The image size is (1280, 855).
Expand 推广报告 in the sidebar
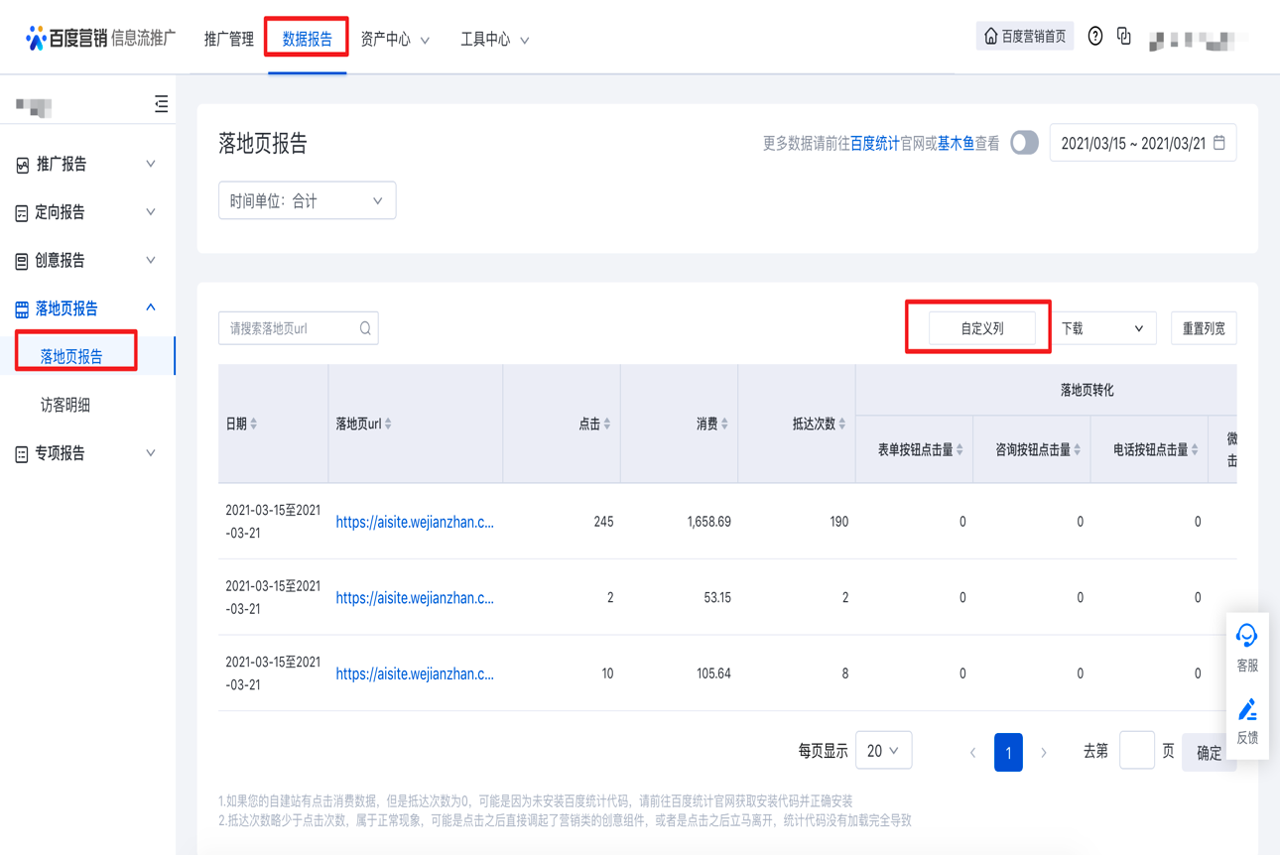coord(86,164)
